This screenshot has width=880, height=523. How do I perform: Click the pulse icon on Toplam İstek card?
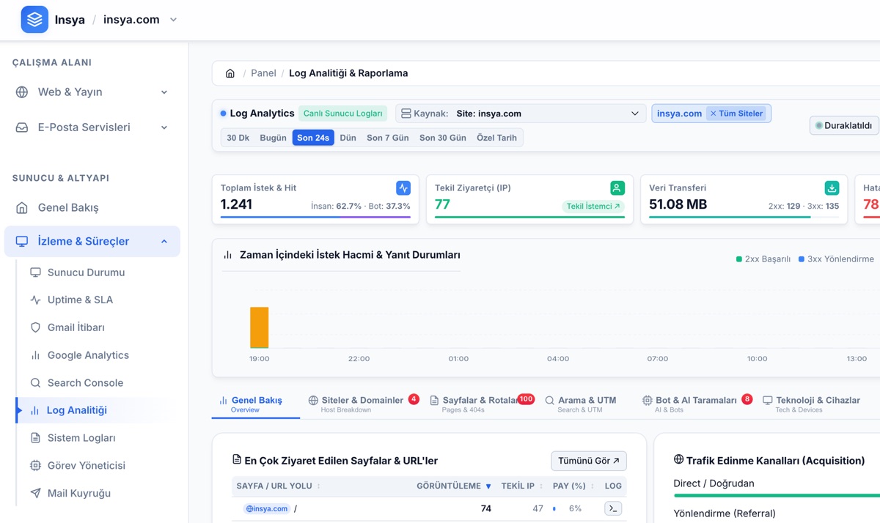point(403,188)
